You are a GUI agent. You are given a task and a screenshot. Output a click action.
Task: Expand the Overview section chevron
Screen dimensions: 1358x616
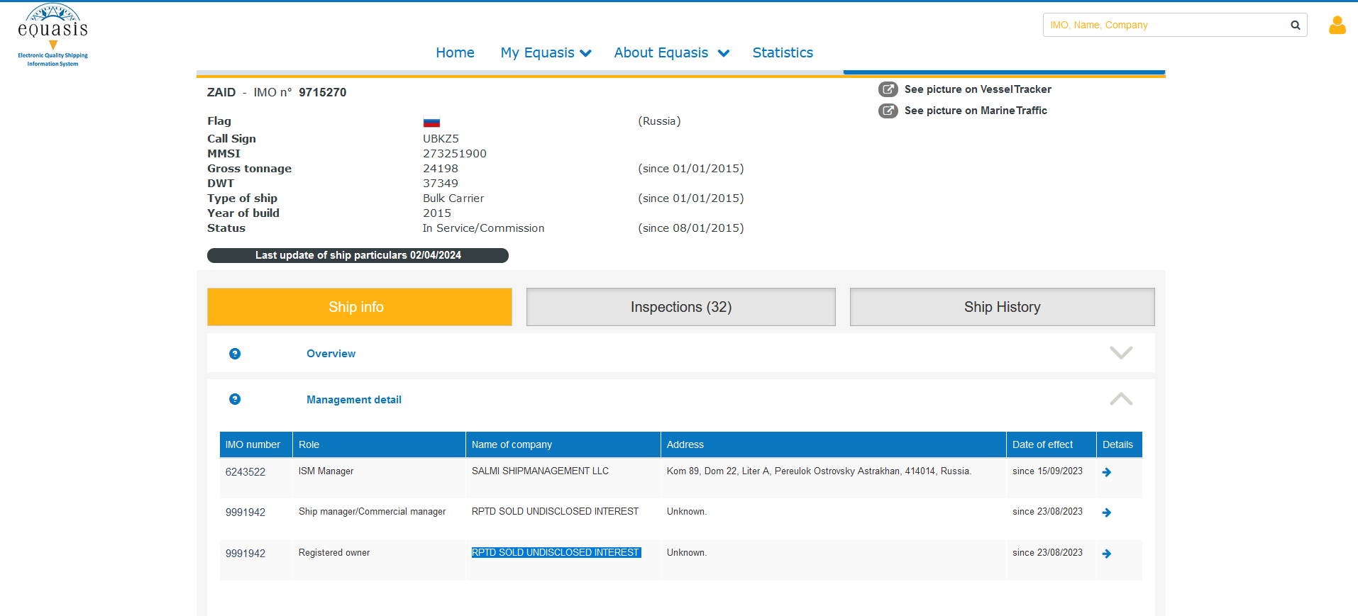tap(1121, 352)
